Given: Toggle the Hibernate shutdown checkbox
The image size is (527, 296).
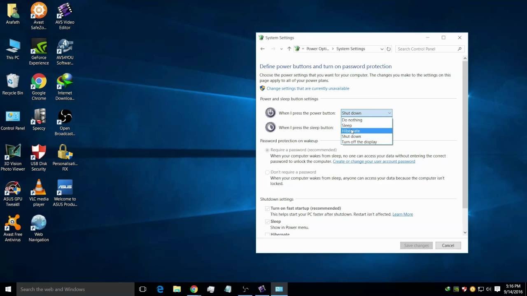Looking at the screenshot, I should (267, 235).
